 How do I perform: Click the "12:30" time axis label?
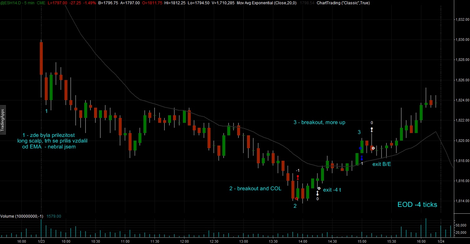coord(214,241)
